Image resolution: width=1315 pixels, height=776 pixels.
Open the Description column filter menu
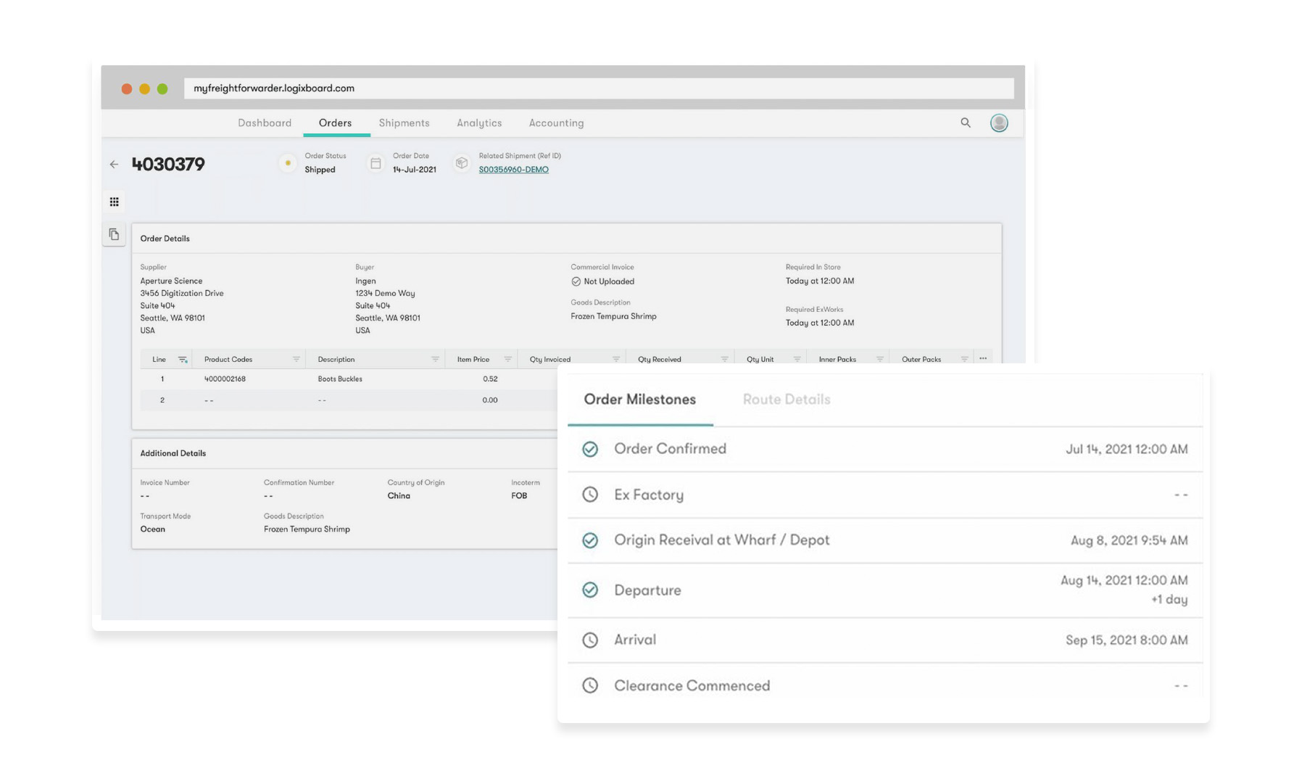435,359
